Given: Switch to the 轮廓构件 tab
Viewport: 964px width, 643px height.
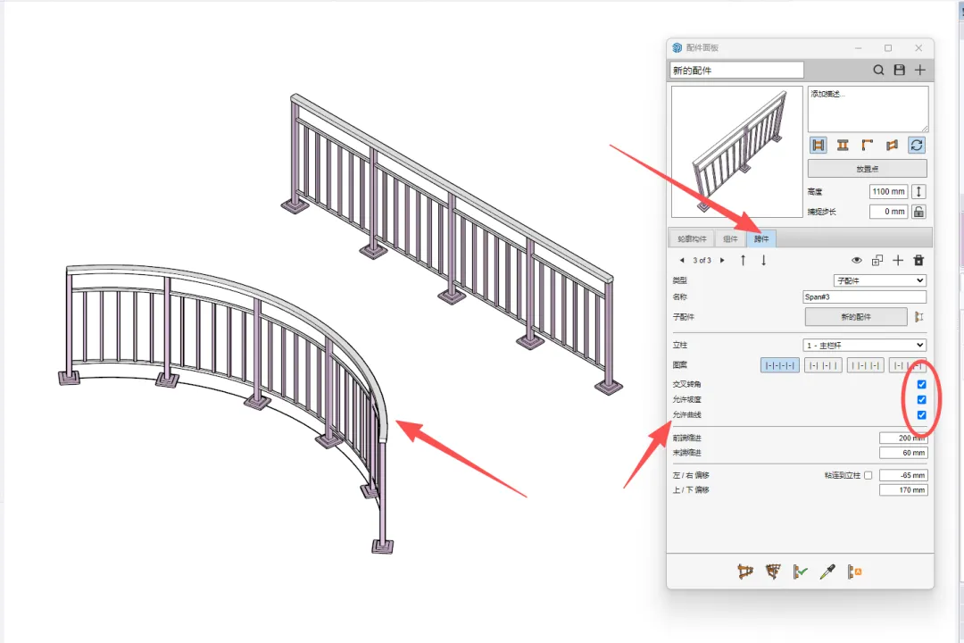Looking at the screenshot, I should pos(693,238).
